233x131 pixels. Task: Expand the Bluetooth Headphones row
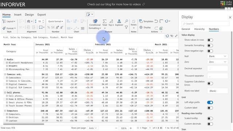click(x=7, y=63)
